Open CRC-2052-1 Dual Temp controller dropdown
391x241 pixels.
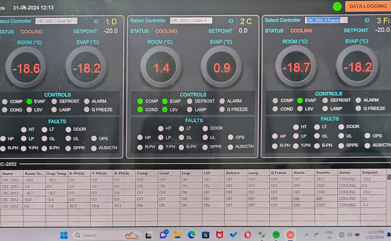[x=57, y=21]
